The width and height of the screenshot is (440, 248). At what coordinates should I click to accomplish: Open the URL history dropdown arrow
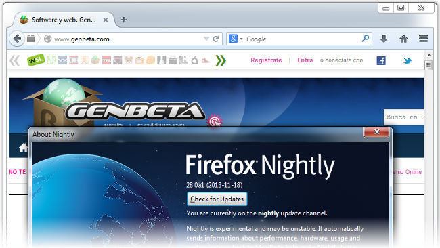206,39
